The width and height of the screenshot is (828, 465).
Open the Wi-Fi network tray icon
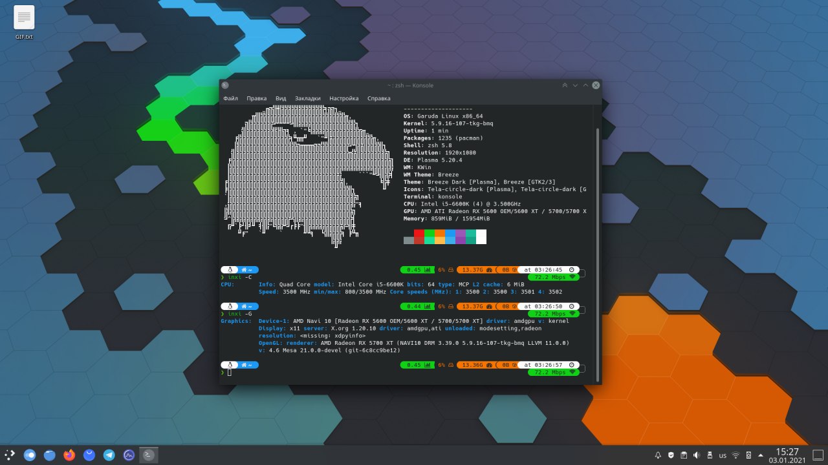point(735,455)
